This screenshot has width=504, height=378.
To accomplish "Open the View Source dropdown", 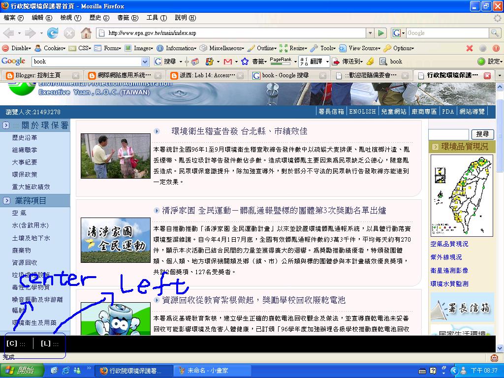I will coord(360,48).
